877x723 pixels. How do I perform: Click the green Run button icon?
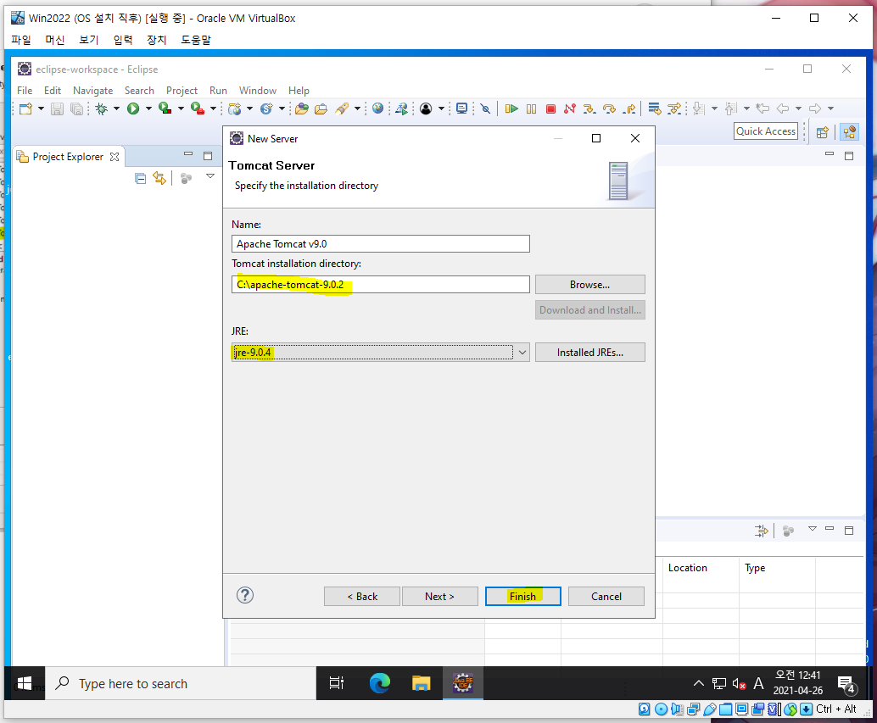click(x=133, y=108)
